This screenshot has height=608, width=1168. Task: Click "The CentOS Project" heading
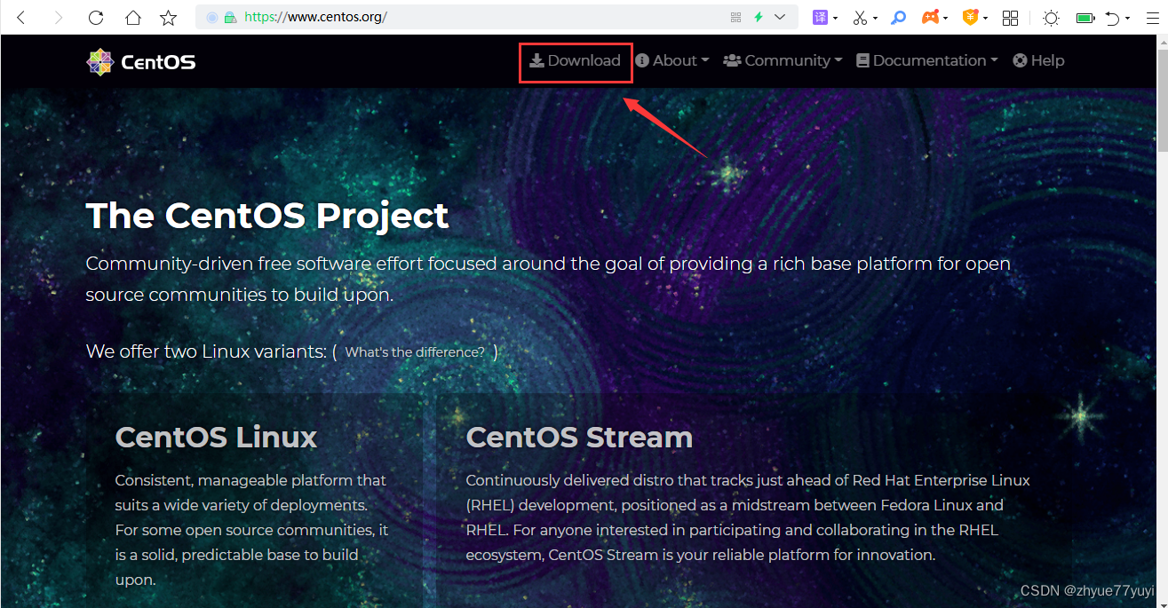[267, 216]
